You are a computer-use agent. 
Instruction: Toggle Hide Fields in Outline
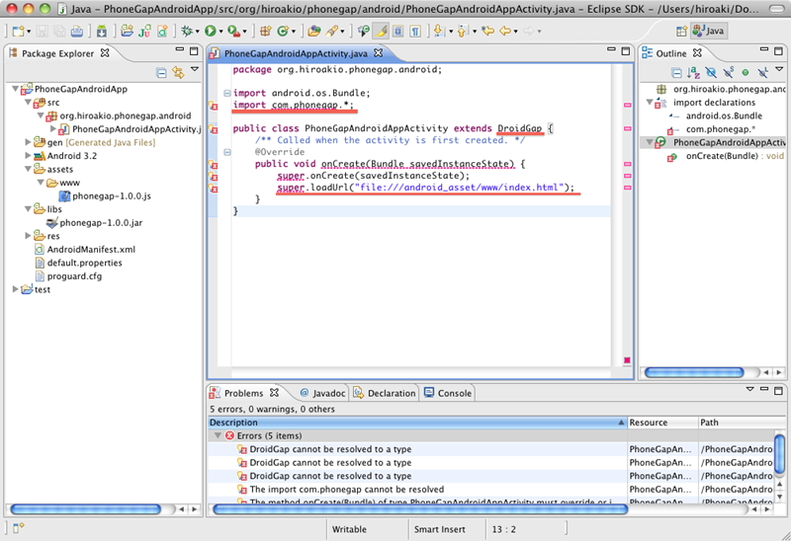pos(711,73)
